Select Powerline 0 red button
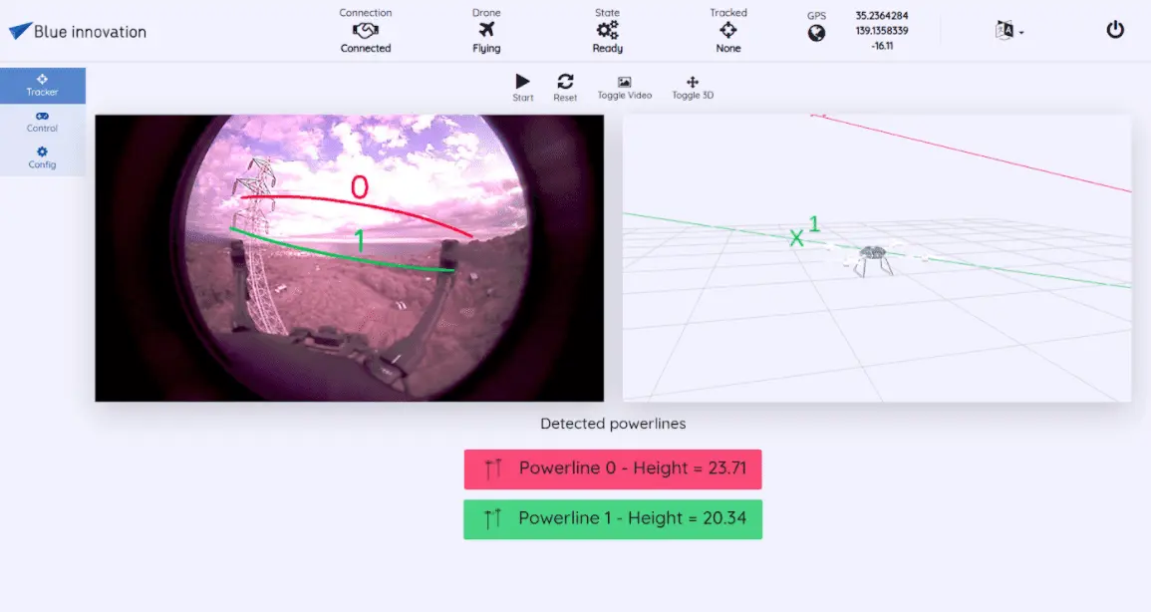The image size is (1151, 612). (x=613, y=468)
